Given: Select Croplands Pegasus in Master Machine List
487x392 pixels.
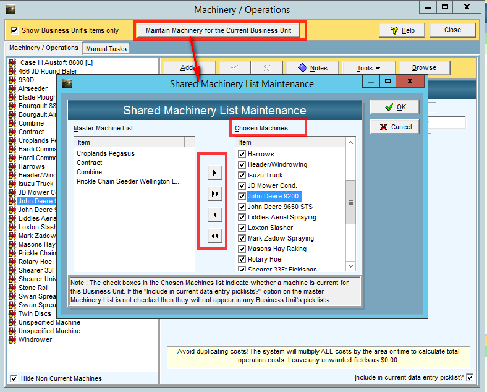Looking at the screenshot, I should point(106,153).
